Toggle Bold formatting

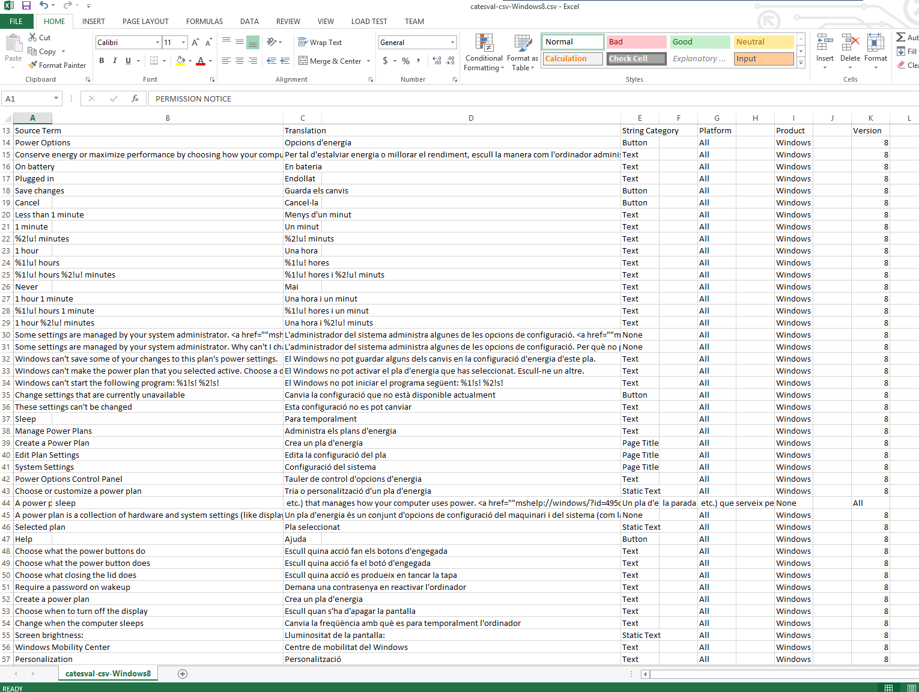[x=102, y=61]
